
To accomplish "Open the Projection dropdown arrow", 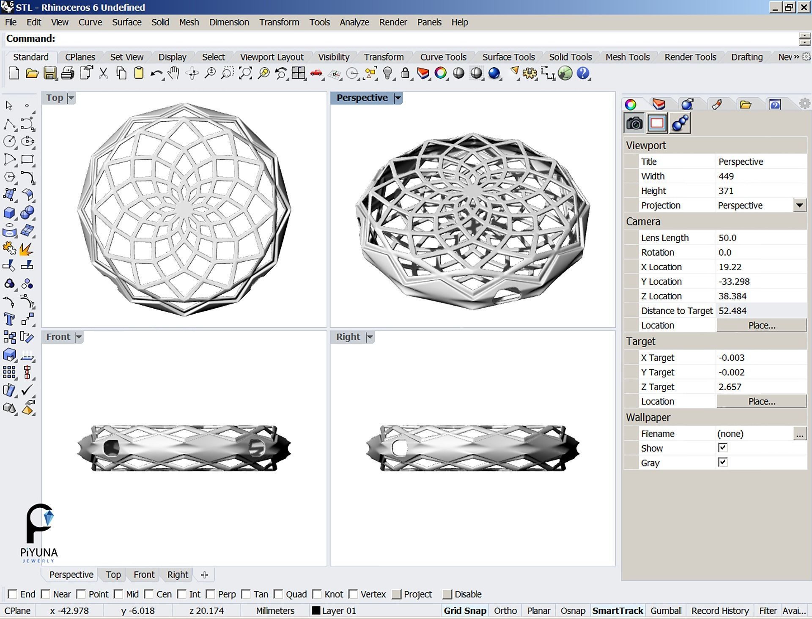I will coord(799,205).
